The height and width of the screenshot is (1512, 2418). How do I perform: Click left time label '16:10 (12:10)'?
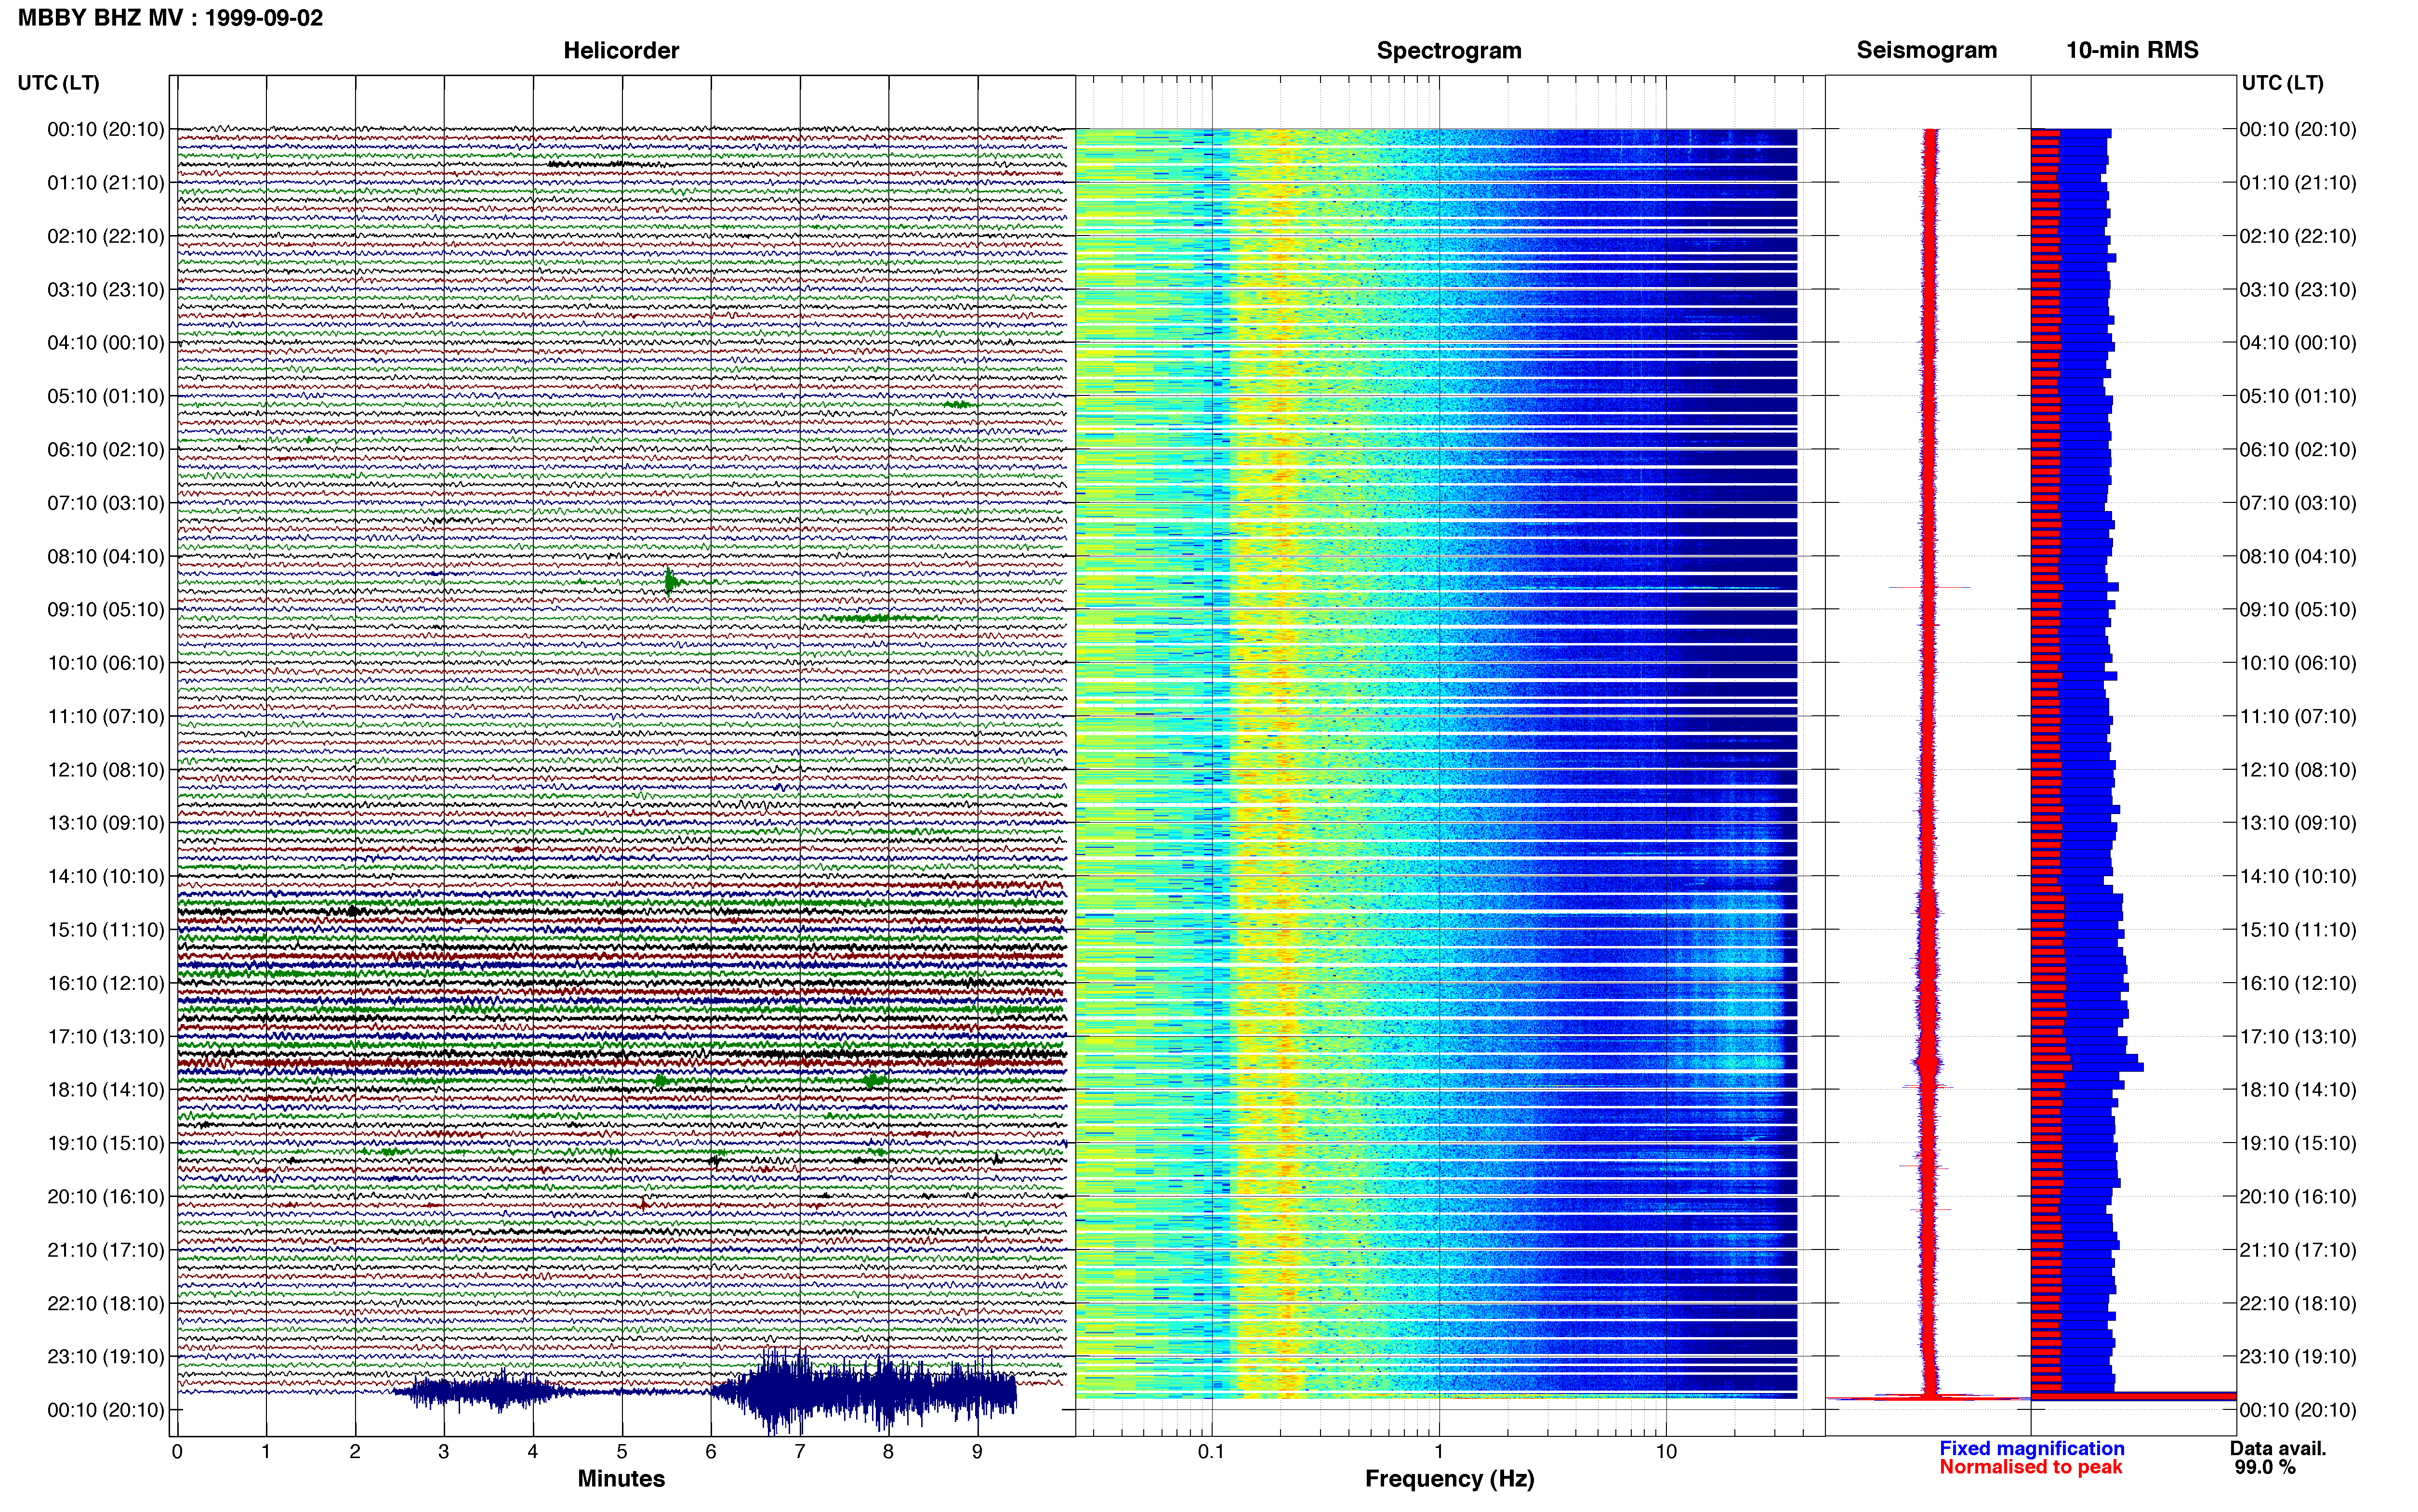pos(106,983)
